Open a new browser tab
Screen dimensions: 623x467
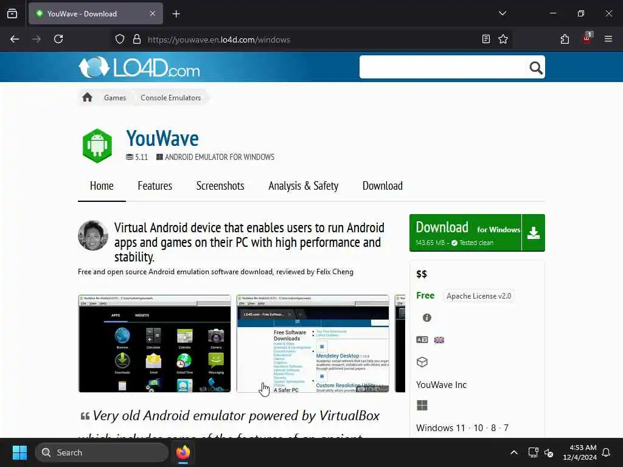(x=176, y=14)
